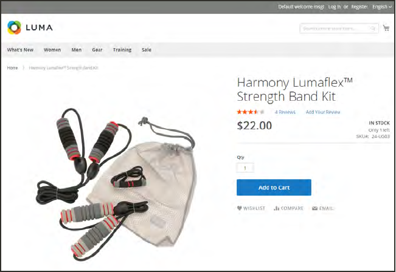Open the shopping cart icon
Image resolution: width=396 pixels, height=272 pixels.
pos(386,28)
